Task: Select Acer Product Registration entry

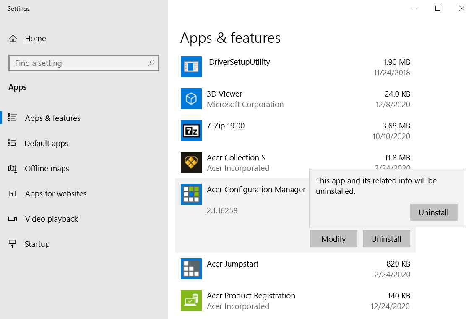Action: click(295, 301)
